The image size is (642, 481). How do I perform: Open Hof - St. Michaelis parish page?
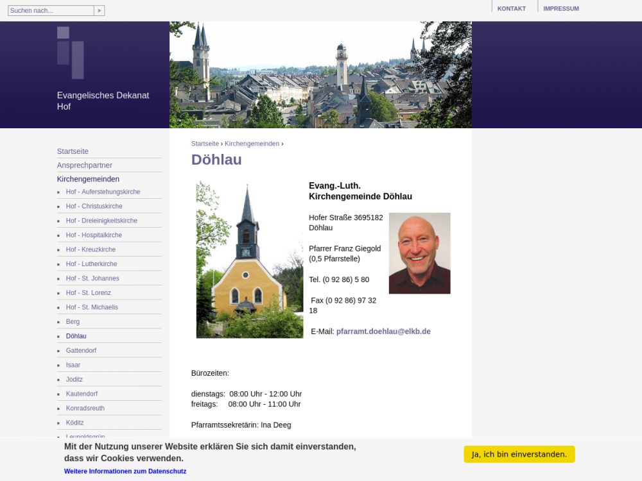point(92,307)
